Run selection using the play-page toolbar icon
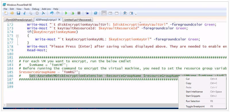 pos(72,13)
